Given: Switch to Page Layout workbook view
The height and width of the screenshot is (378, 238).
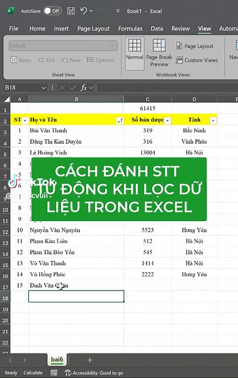Looking at the screenshot, I should (195, 46).
